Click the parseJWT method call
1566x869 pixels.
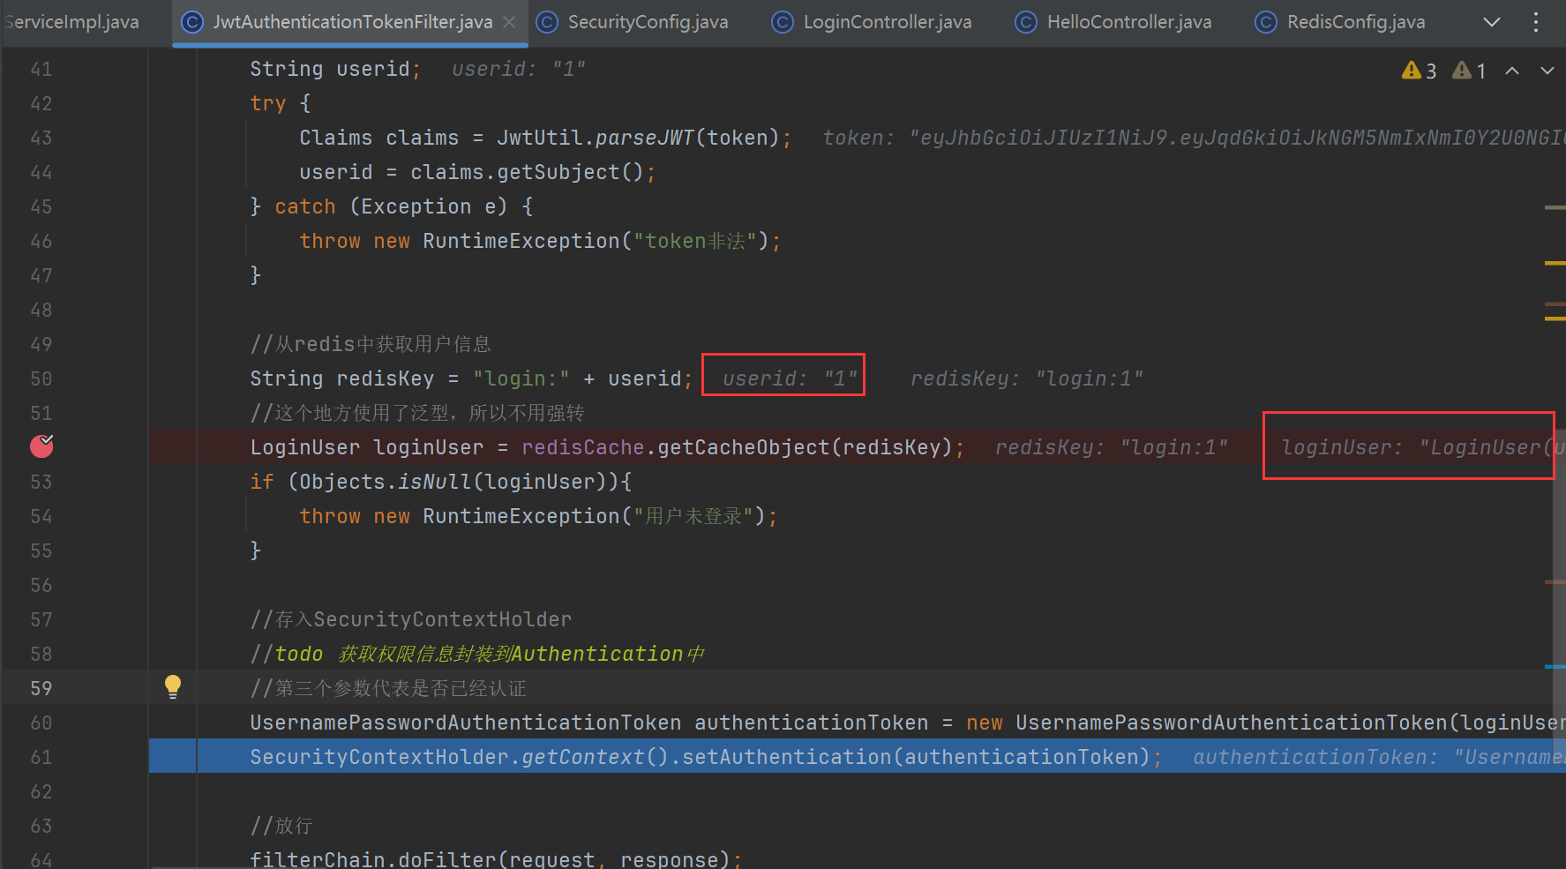tap(645, 138)
